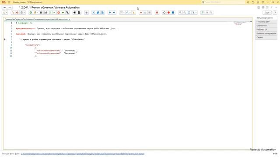Open favorites star icon in title bar
This screenshot has height=157, width=280.
point(258,2)
